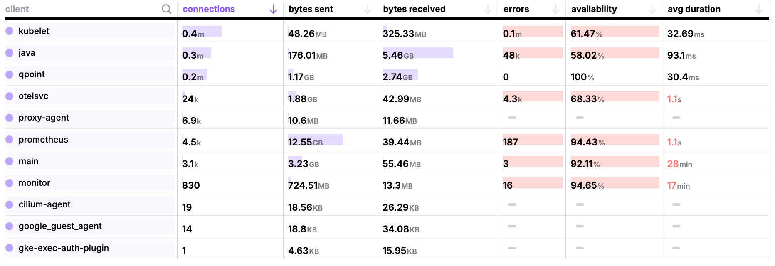This screenshot has height=266, width=775.
Task: Select the otelsvc client name
Action: pyautogui.click(x=33, y=96)
